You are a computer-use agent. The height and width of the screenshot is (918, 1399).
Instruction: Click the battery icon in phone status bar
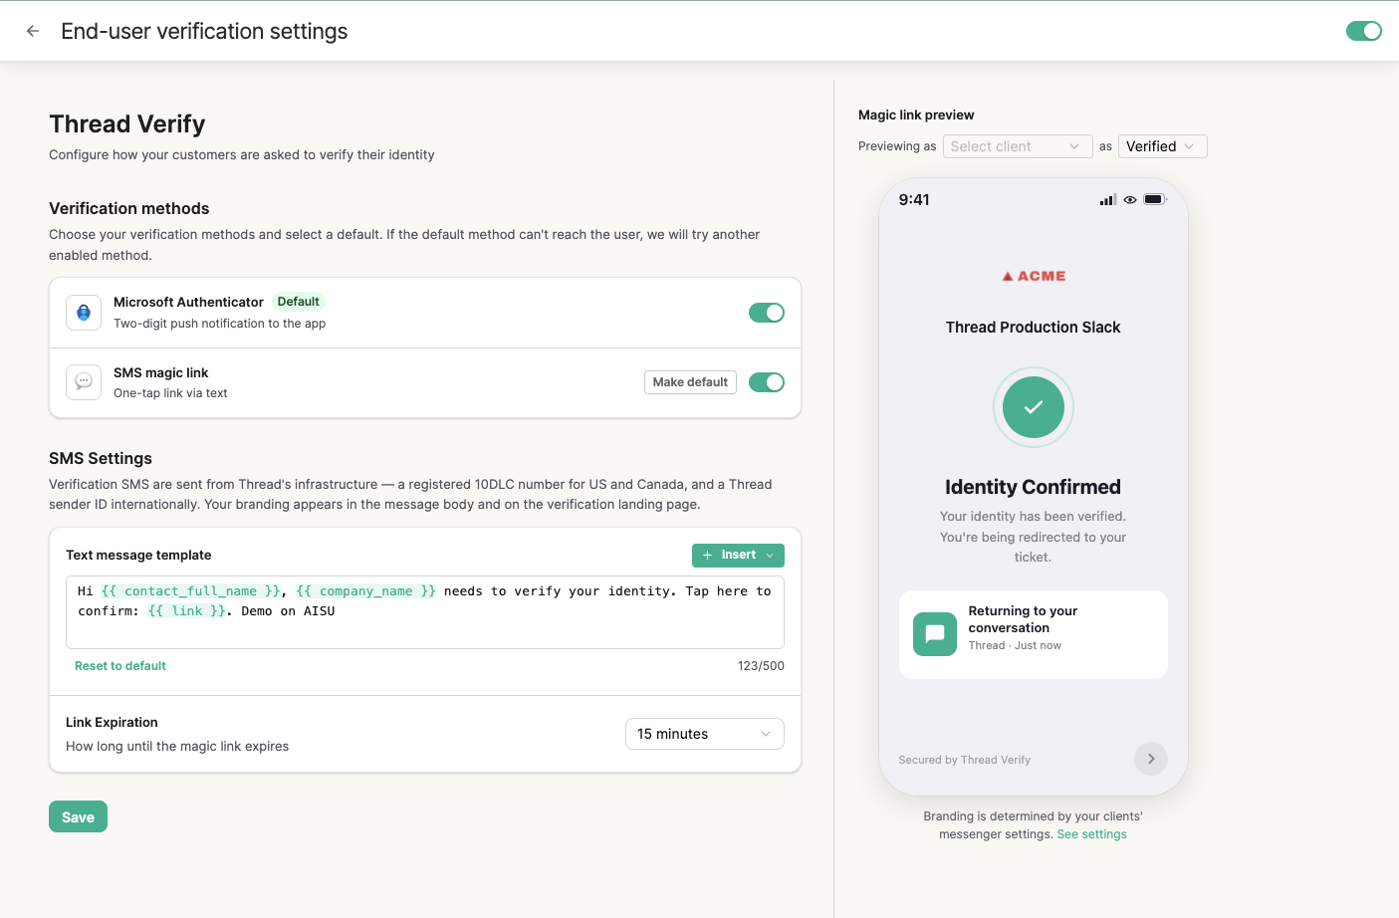tap(1154, 199)
